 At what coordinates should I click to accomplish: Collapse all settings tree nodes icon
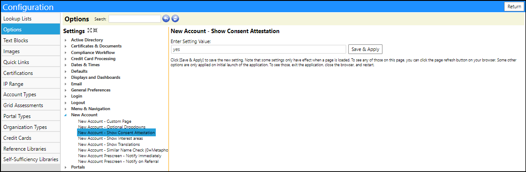point(95,30)
